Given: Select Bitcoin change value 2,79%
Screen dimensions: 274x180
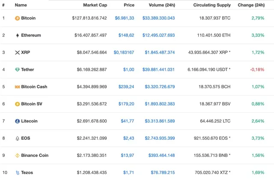Looking at the screenshot, I should coord(258,18).
